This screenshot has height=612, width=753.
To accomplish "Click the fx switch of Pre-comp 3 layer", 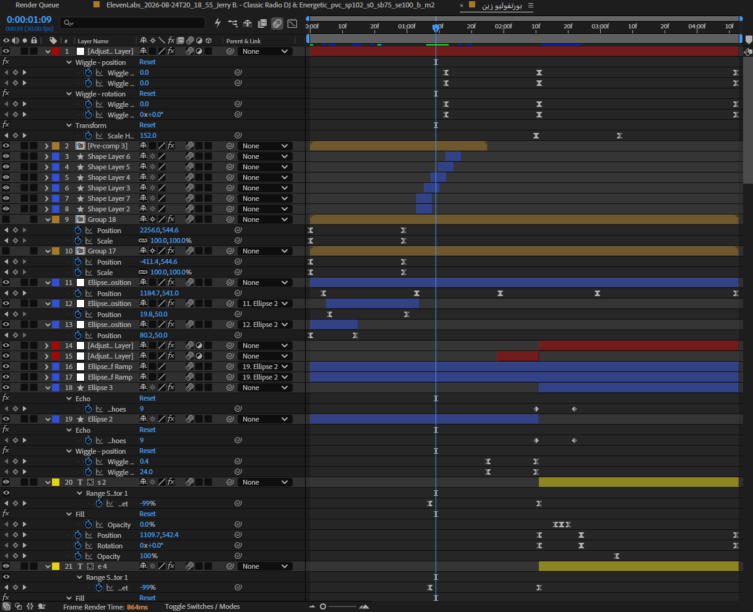I will pos(171,146).
